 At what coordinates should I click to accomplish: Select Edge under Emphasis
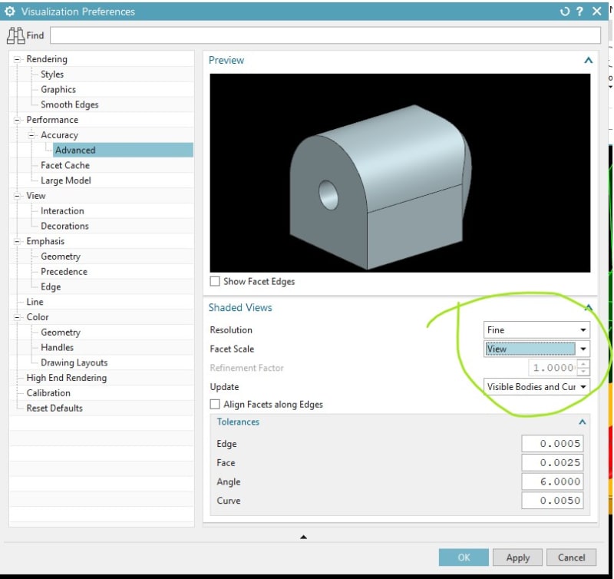coord(51,287)
